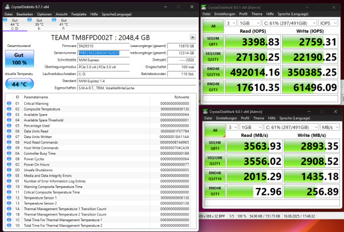Open Ansicht menu in CrystalDiskInfo
This screenshot has height=232, width=344.
pos(61,14)
